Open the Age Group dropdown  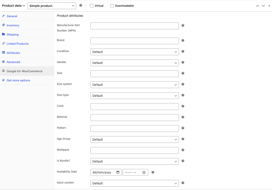pos(134,139)
